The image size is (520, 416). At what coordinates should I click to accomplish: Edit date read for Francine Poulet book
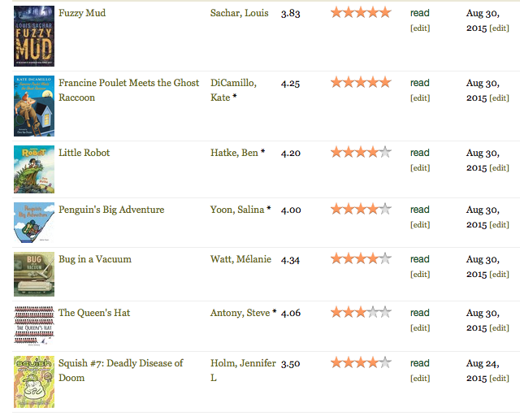pyautogui.click(x=499, y=97)
